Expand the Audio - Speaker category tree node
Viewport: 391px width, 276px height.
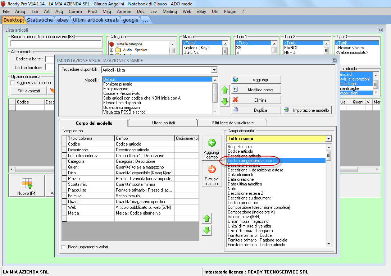click(112, 50)
